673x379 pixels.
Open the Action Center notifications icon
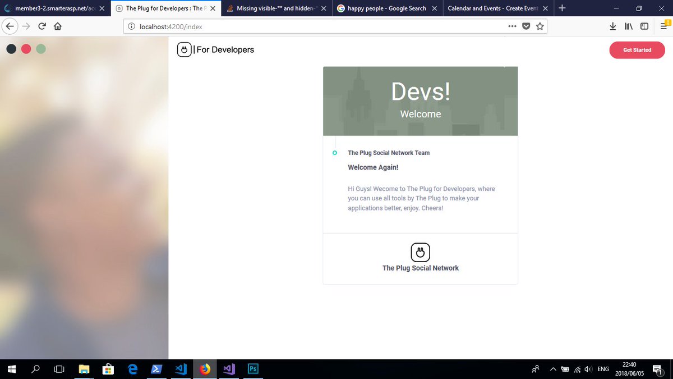point(658,369)
